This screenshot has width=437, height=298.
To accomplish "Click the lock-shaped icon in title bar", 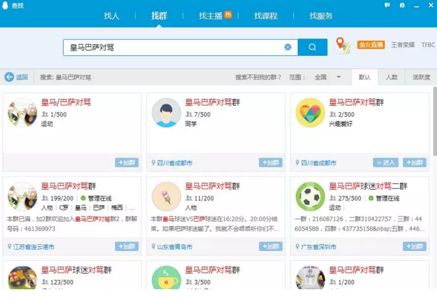I will (402, 5).
